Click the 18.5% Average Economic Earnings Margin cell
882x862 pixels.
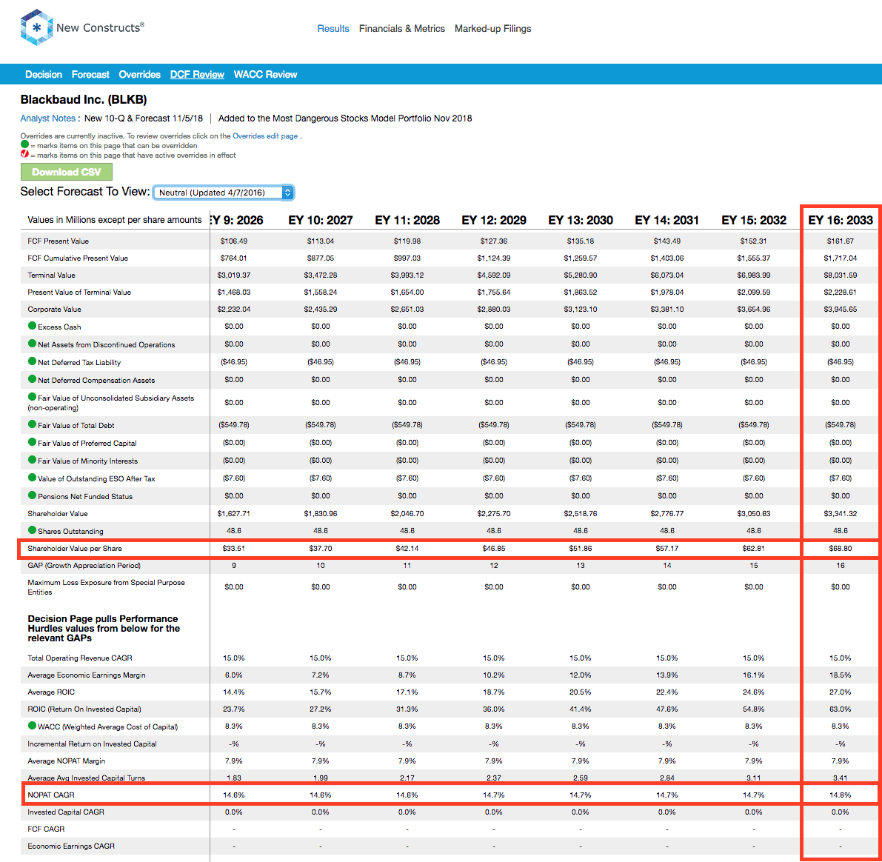(841, 675)
